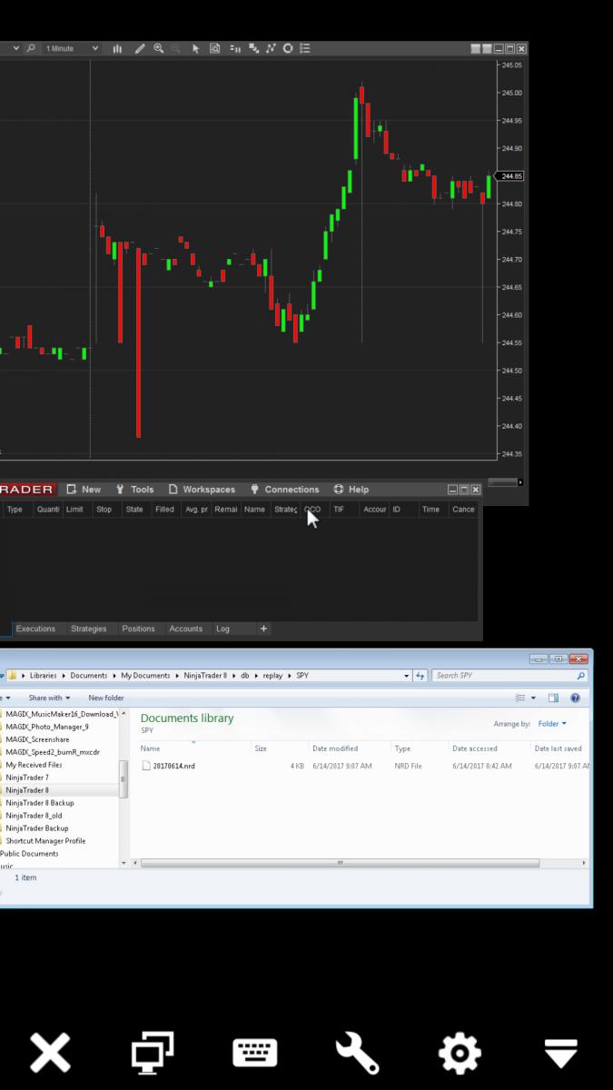Click the Cancel column header
Image resolution: width=613 pixels, height=1090 pixels.
[x=463, y=510]
